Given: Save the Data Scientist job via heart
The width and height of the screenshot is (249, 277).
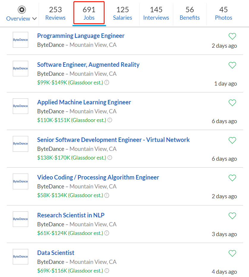Looking at the screenshot, I should pos(232,253).
